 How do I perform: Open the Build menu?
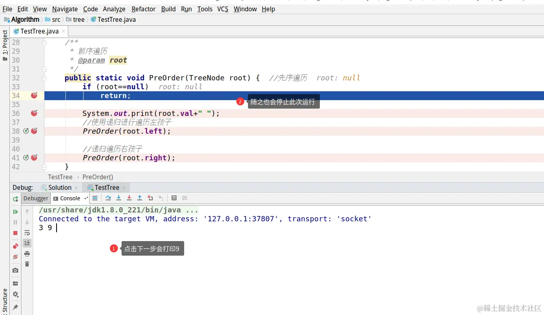pos(168,9)
